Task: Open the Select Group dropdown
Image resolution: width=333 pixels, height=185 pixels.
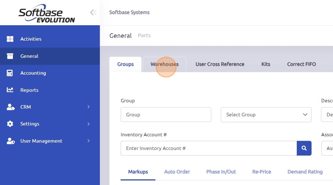Action: (266, 114)
